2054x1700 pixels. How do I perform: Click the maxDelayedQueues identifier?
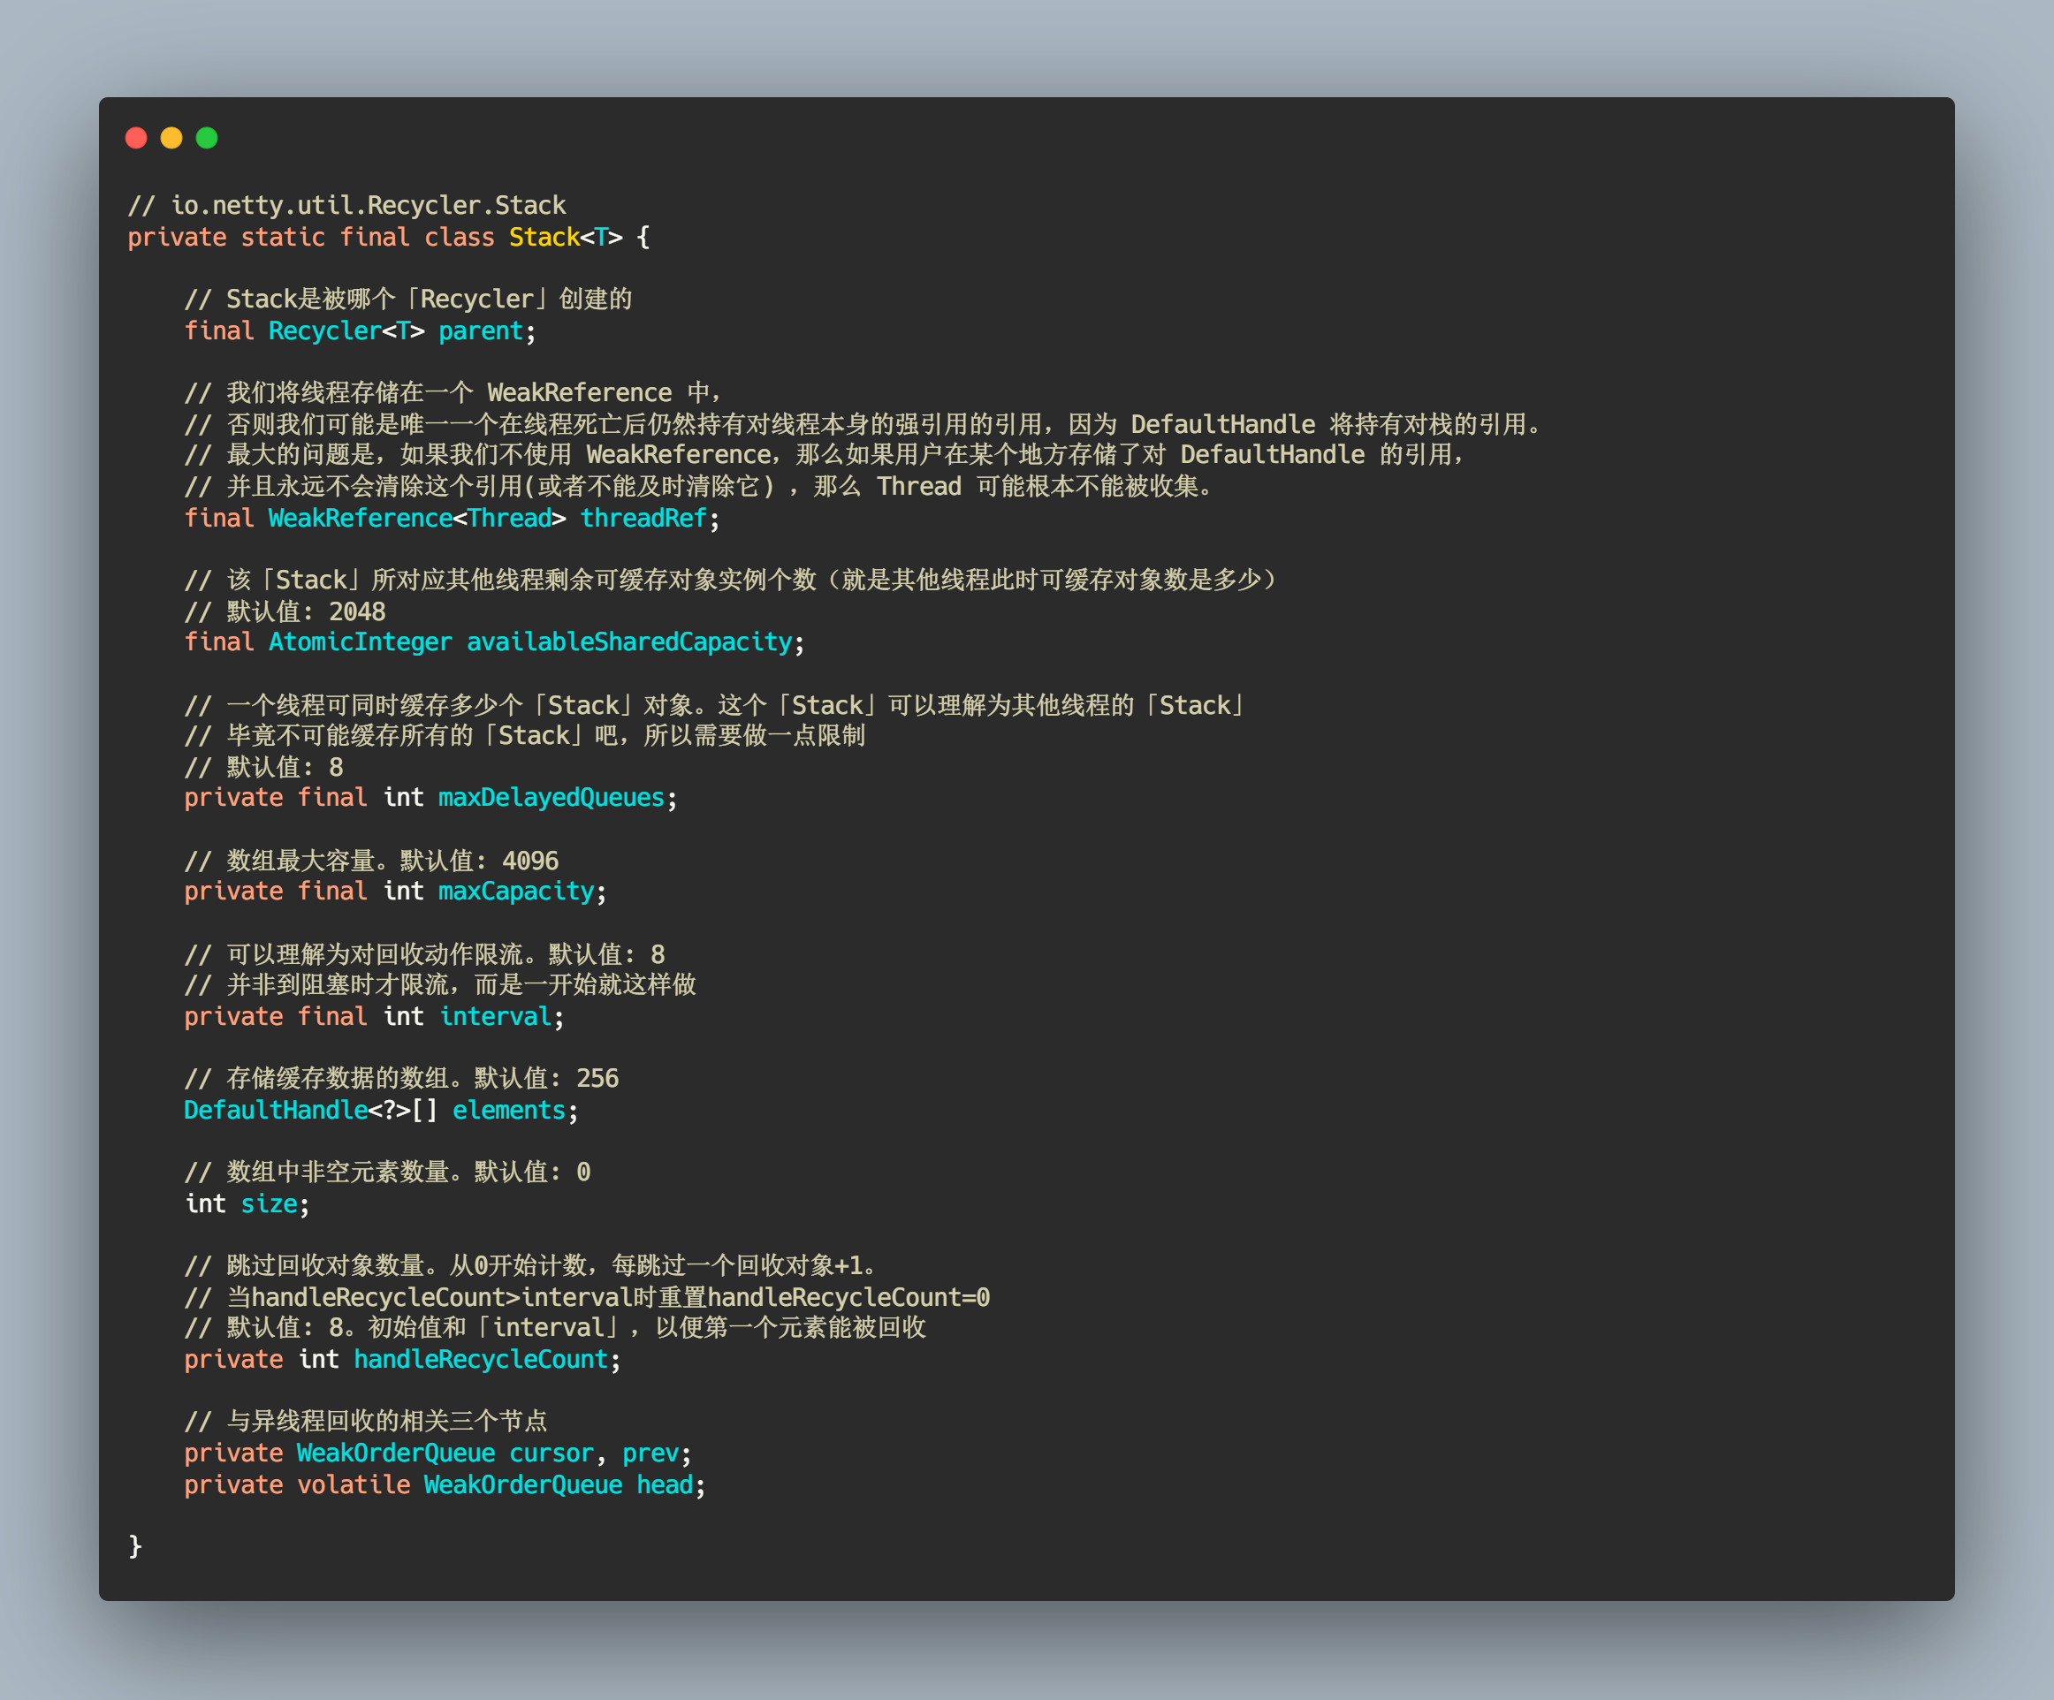(551, 798)
